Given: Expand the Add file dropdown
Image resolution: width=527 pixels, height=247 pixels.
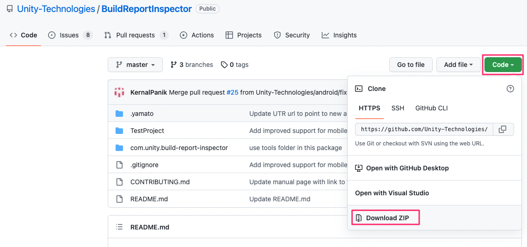Looking at the screenshot, I should tap(459, 65).
